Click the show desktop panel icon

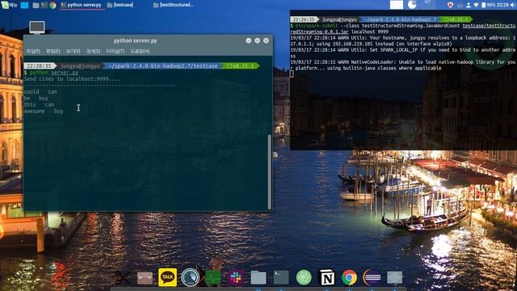[x=25, y=5]
